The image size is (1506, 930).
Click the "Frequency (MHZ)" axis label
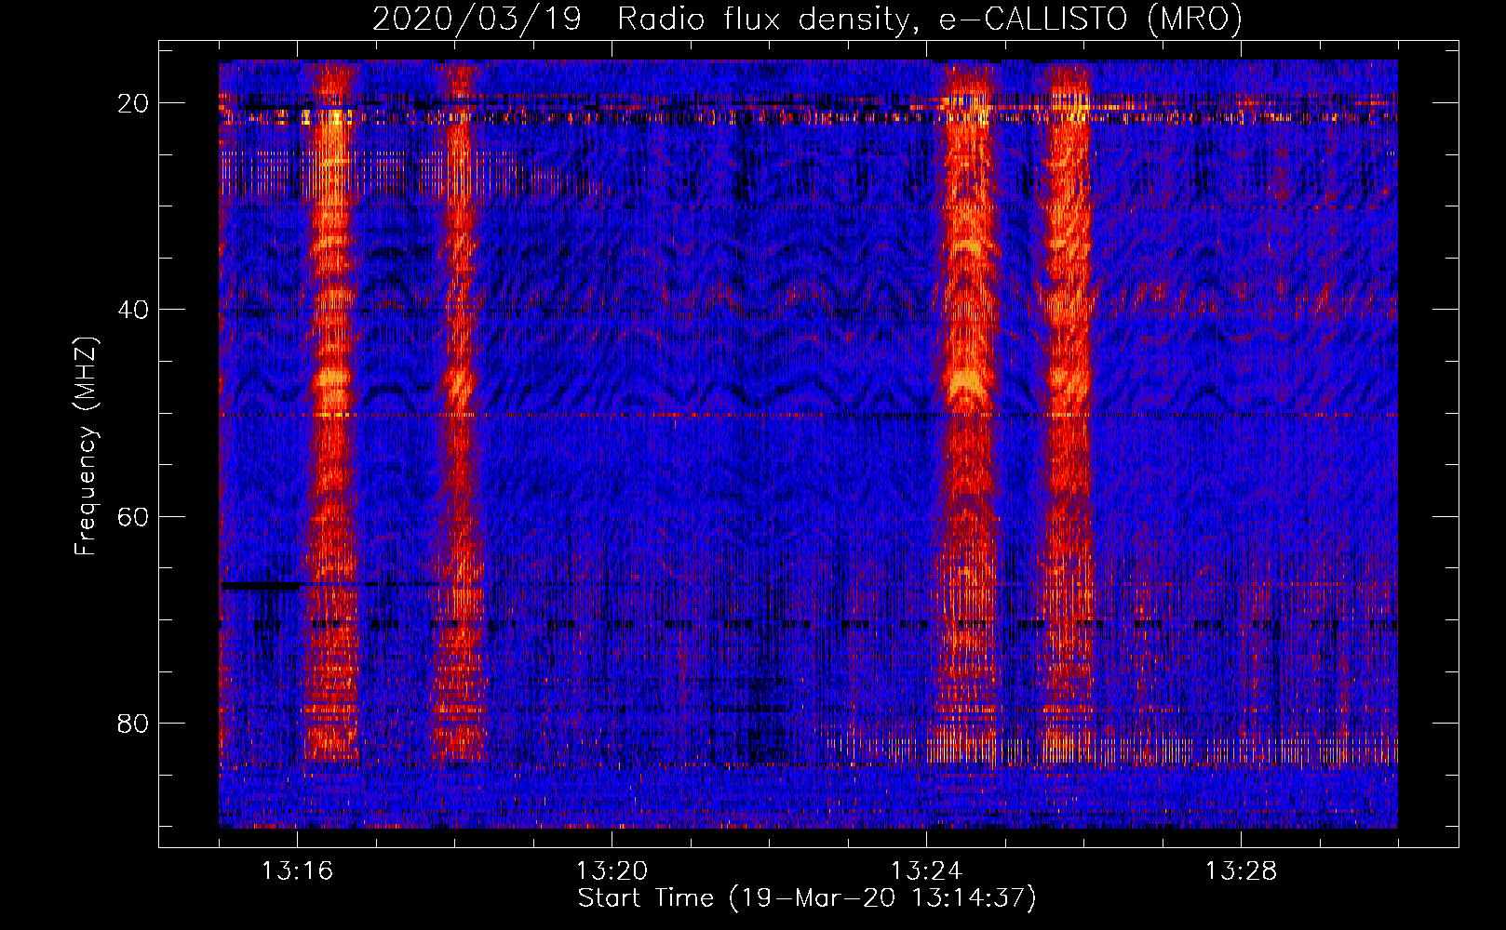86,446
